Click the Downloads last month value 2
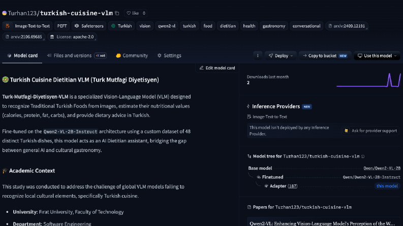Viewport: 403px width, 226px height. [x=248, y=83]
